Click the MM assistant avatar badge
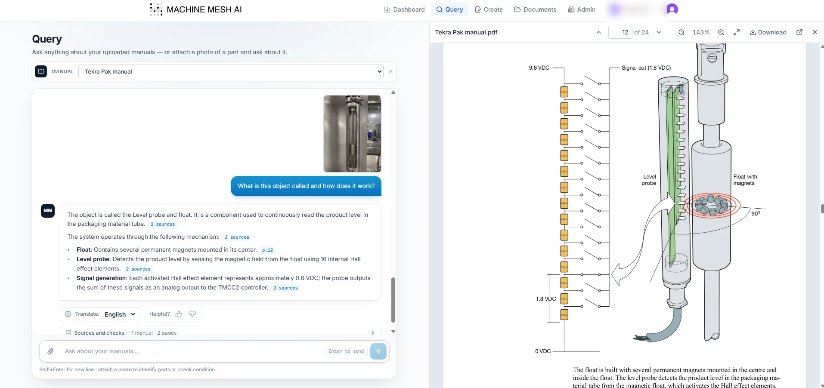Image resolution: width=824 pixels, height=388 pixels. pyautogui.click(x=48, y=211)
